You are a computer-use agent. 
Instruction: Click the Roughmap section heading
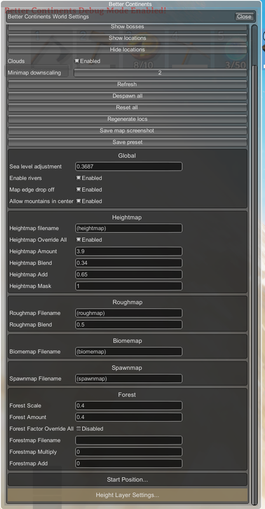pos(127,302)
